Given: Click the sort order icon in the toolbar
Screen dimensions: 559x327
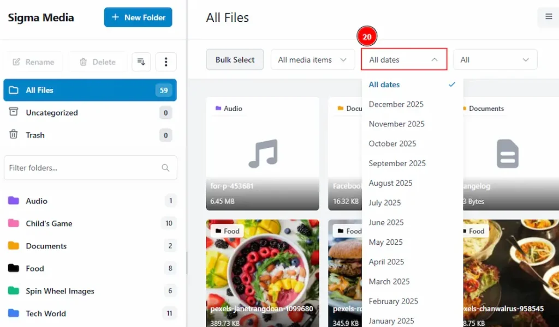Looking at the screenshot, I should 141,62.
